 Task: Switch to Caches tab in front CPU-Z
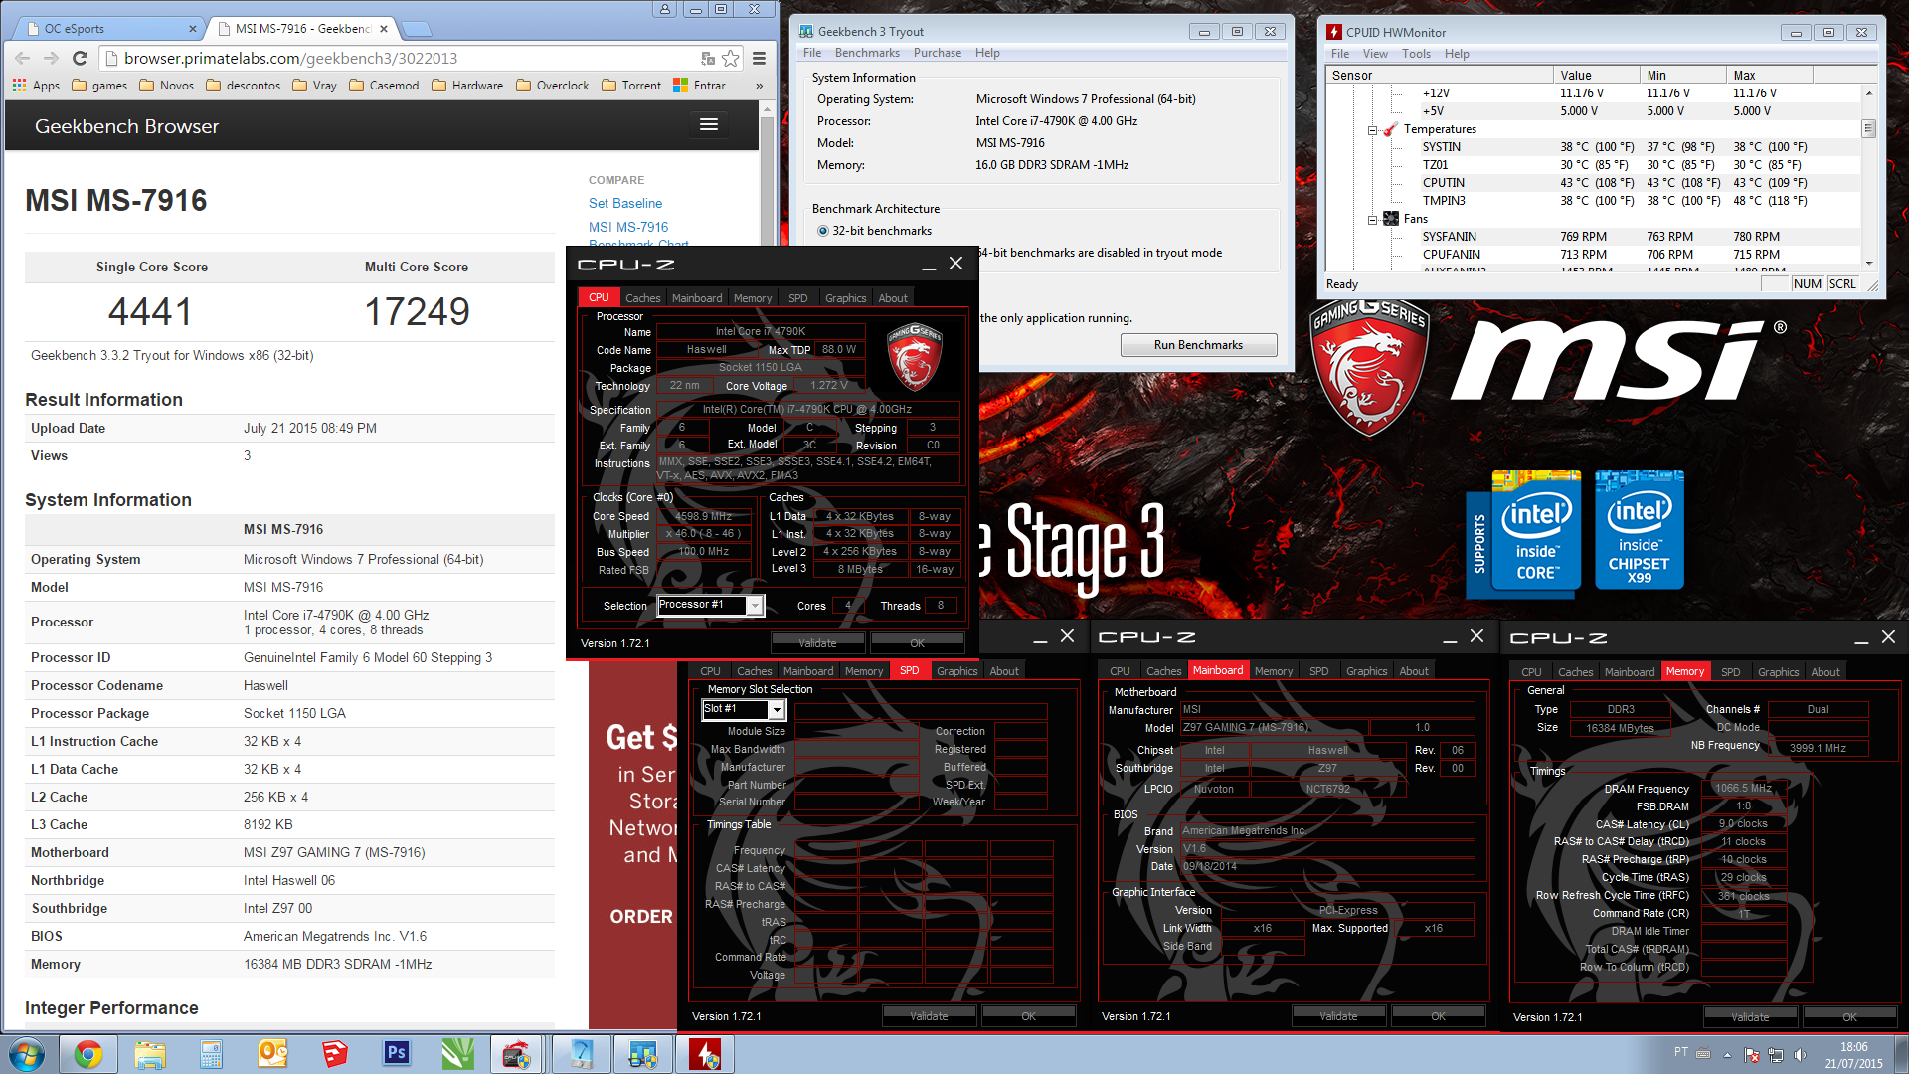coord(642,298)
